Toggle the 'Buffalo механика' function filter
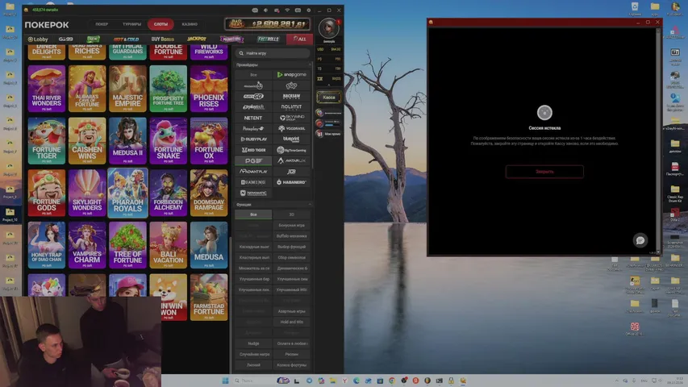 tap(291, 236)
